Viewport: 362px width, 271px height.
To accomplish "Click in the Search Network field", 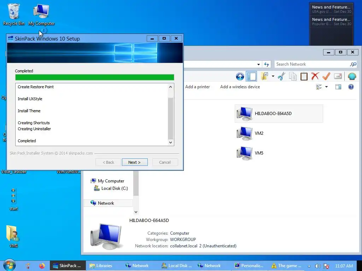I will click(x=312, y=64).
